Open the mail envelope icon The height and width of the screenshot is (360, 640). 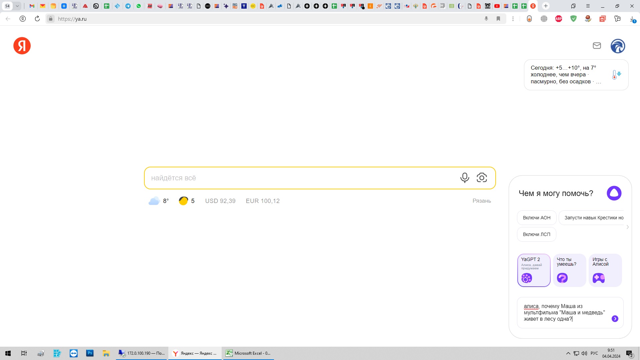click(x=597, y=46)
